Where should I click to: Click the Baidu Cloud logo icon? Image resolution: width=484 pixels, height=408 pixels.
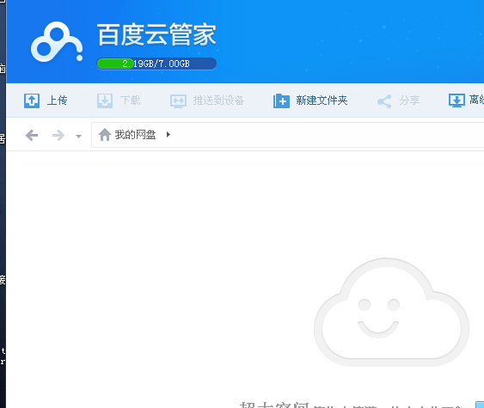pyautogui.click(x=57, y=41)
